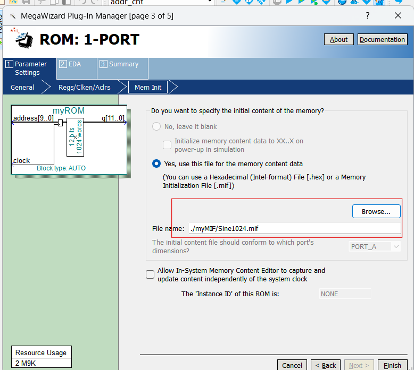Select 'No, leave it blank' radio option

coord(156,127)
